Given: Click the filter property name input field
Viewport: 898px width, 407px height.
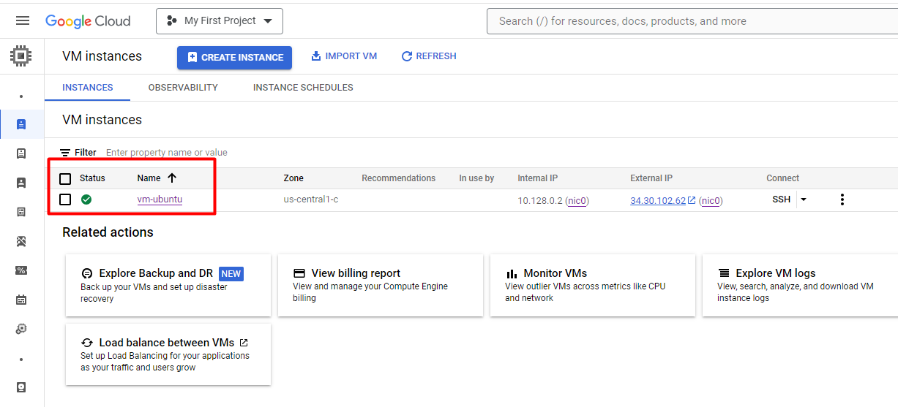Looking at the screenshot, I should coord(167,153).
